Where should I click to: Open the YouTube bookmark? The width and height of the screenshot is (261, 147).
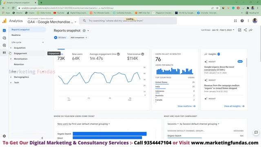(59, 13)
